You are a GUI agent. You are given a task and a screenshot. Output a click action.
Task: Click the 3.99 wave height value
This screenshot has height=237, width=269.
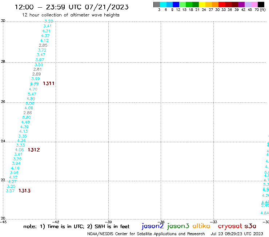point(36,79)
